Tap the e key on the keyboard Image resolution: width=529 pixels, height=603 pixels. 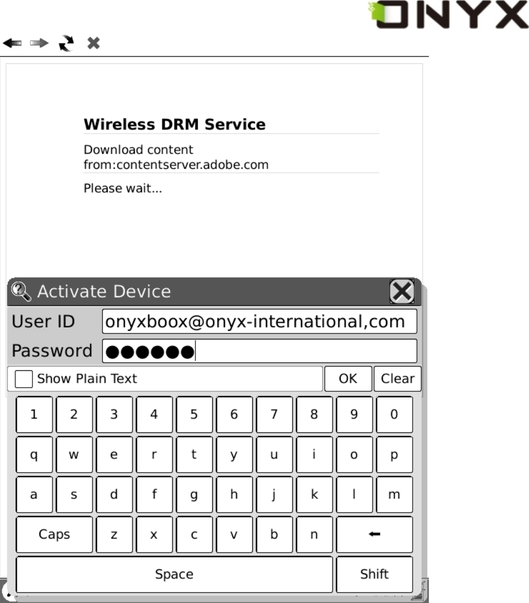tap(114, 455)
